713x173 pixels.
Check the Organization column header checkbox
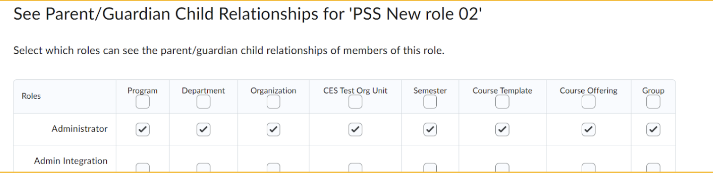[x=273, y=102]
